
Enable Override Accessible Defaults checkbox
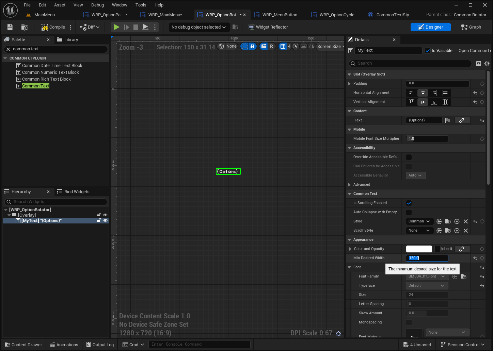tap(409, 157)
